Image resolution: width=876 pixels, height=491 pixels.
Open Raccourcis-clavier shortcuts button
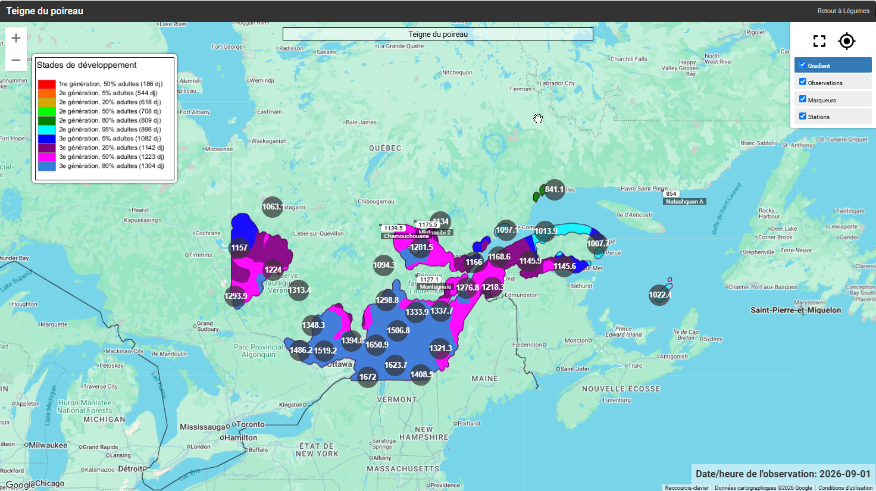click(x=687, y=487)
